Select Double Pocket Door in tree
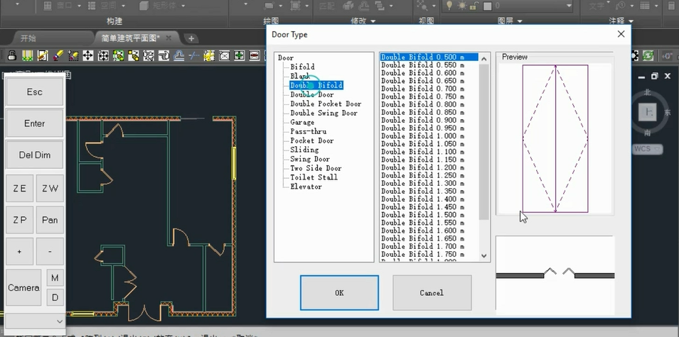This screenshot has height=337, width=679. point(326,104)
